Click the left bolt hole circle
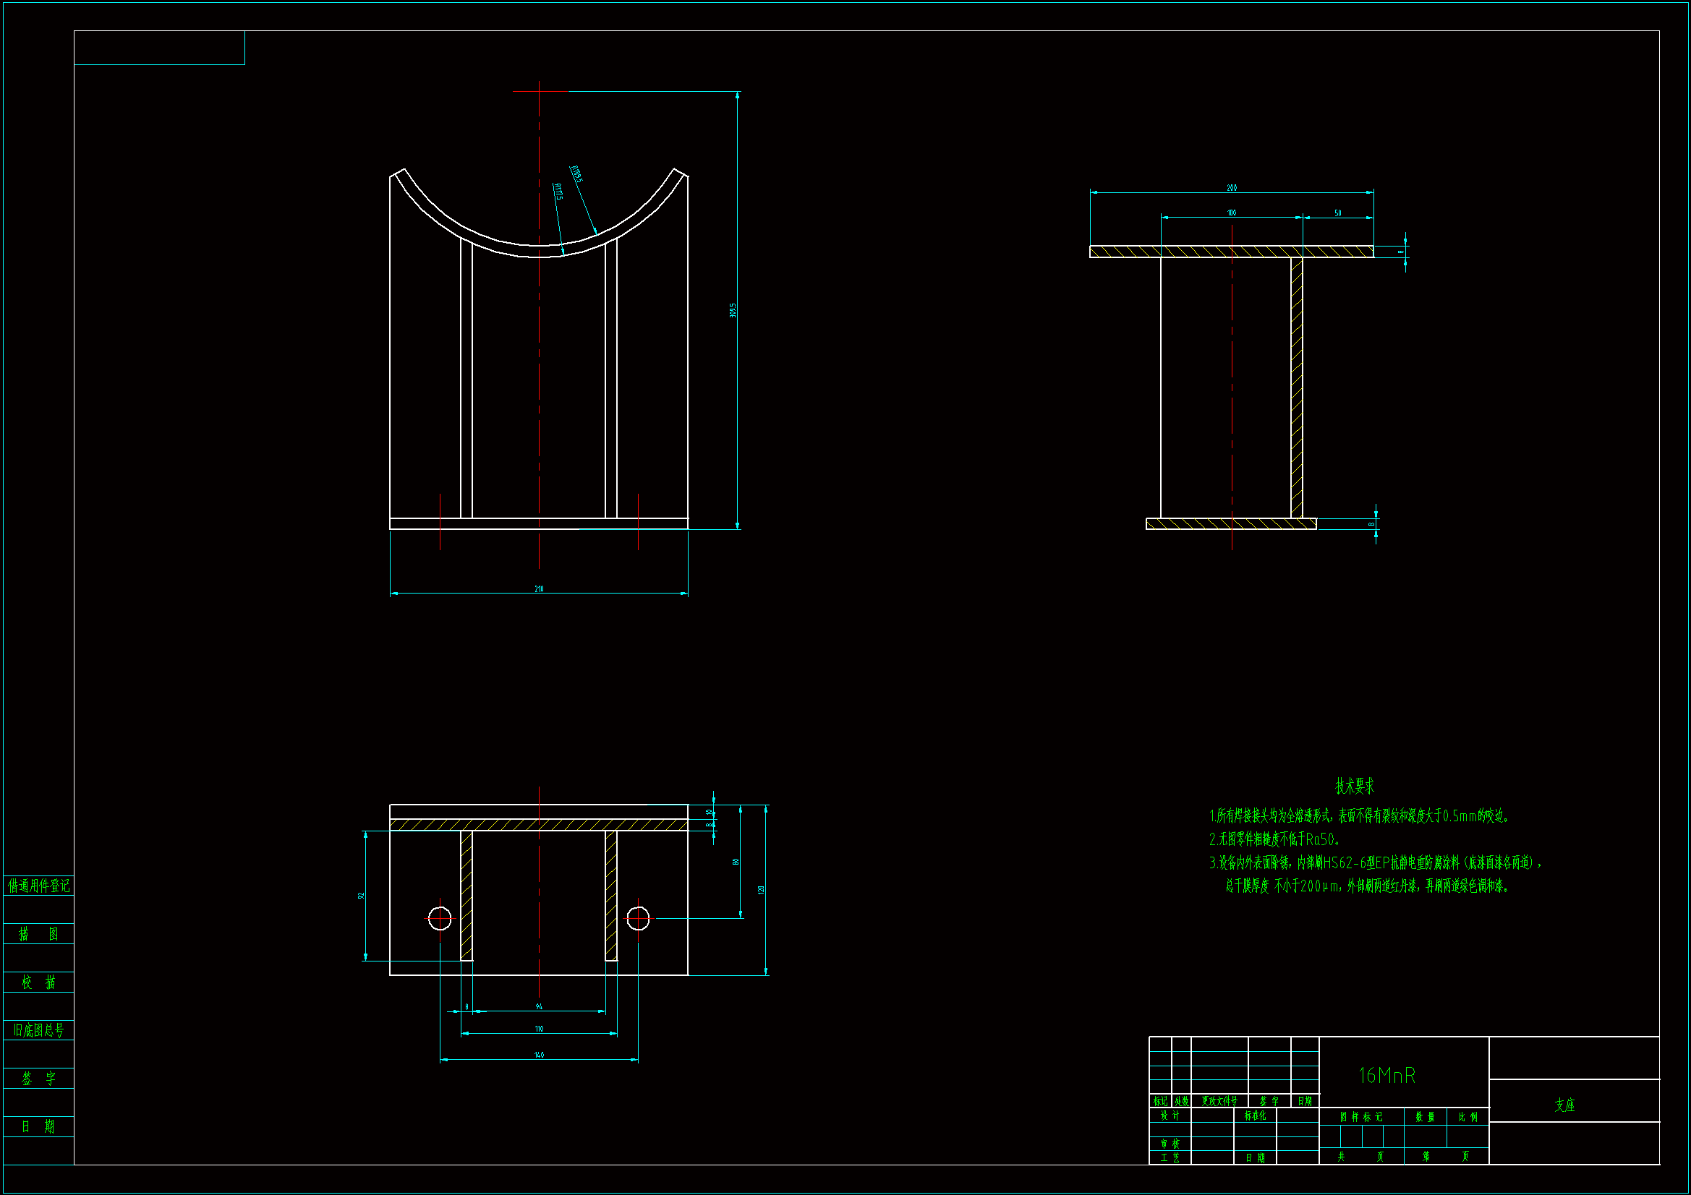 [x=440, y=919]
